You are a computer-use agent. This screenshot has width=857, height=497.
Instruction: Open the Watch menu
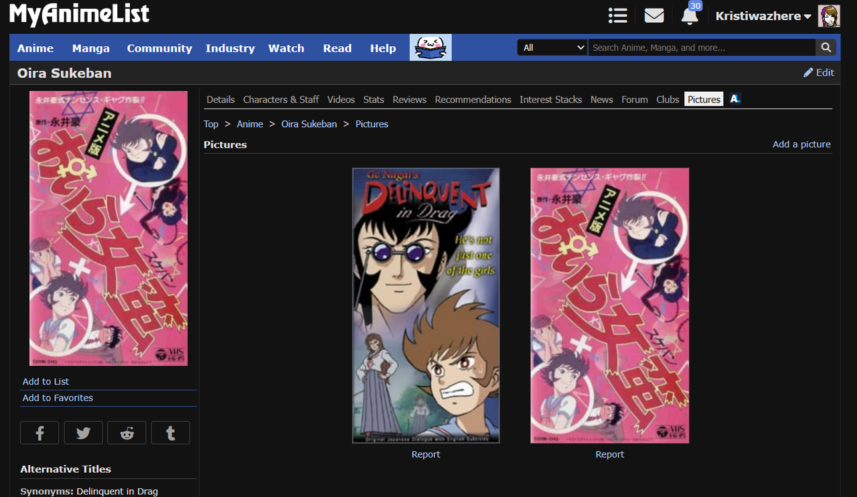point(287,48)
